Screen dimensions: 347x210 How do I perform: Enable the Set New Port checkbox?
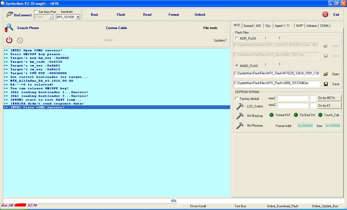[36, 12]
